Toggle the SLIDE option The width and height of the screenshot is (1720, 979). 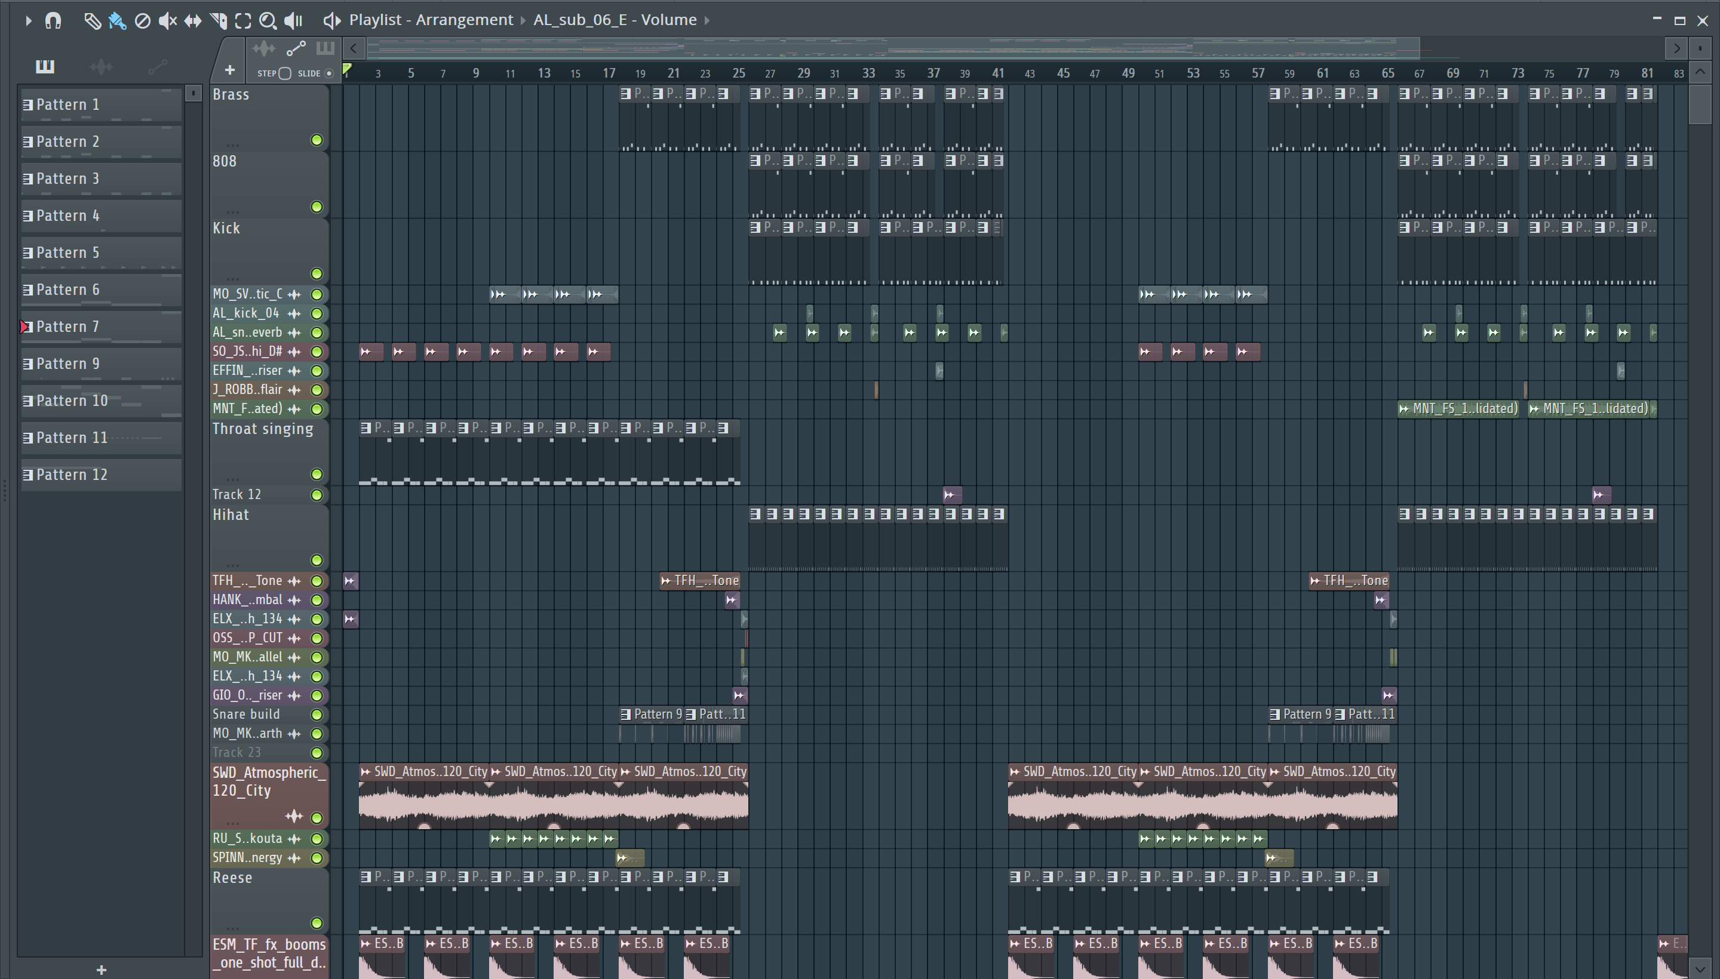pos(329,73)
